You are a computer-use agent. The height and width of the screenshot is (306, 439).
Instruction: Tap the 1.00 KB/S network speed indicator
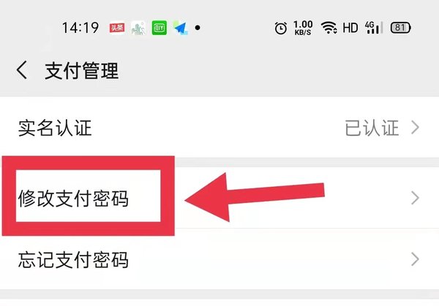point(303,28)
